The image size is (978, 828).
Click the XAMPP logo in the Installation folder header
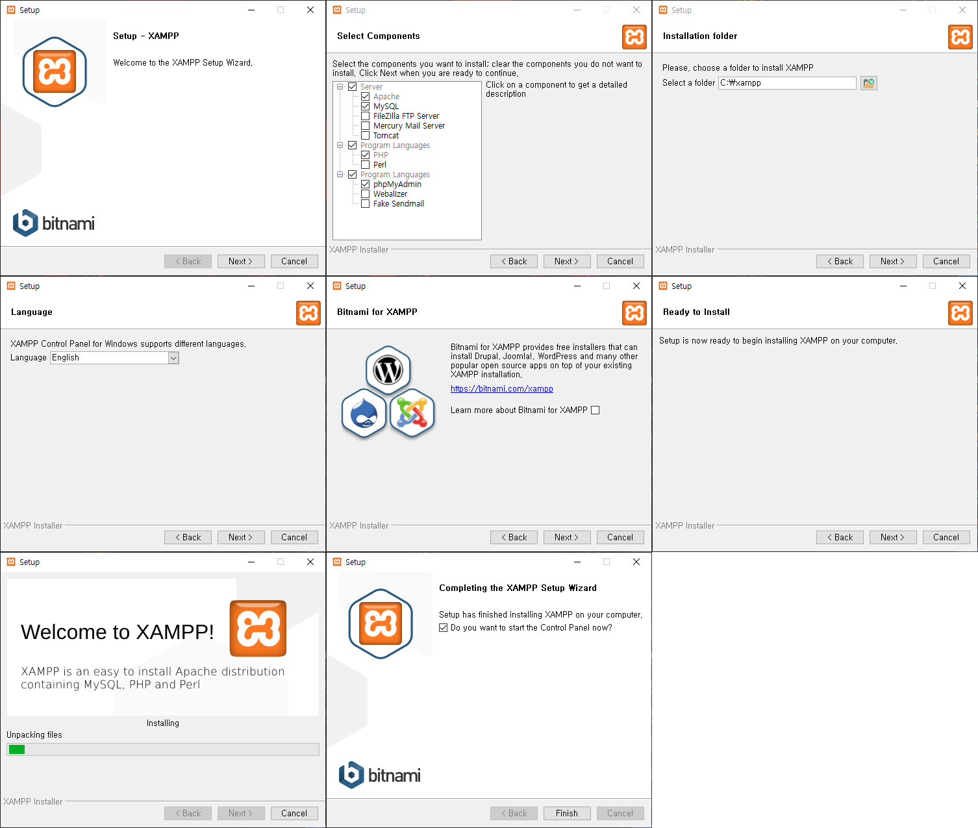click(960, 37)
